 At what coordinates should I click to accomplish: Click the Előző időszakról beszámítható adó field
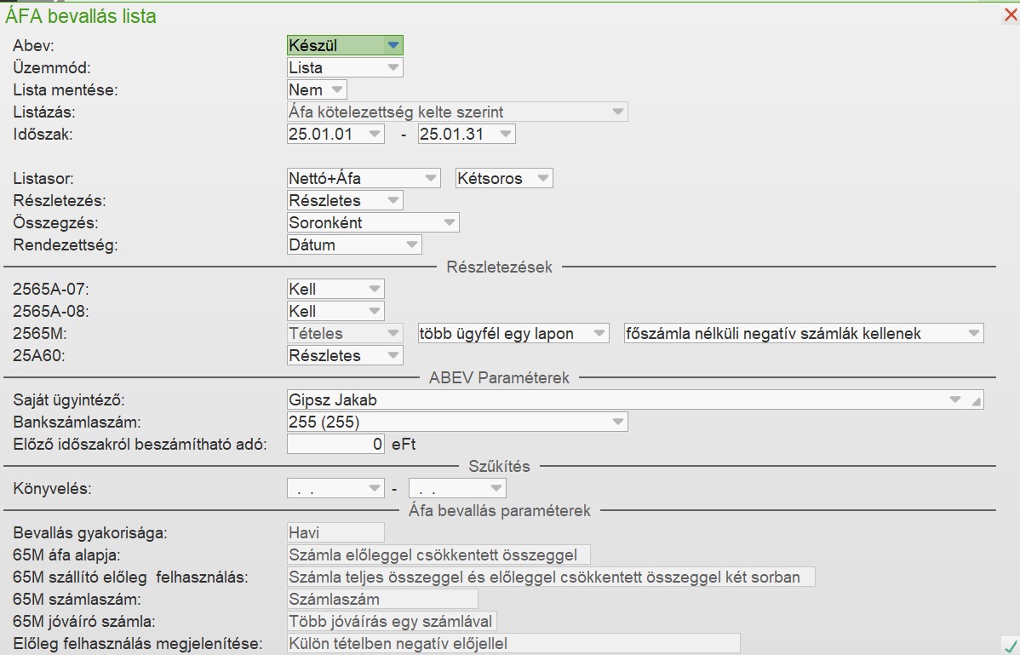[335, 444]
